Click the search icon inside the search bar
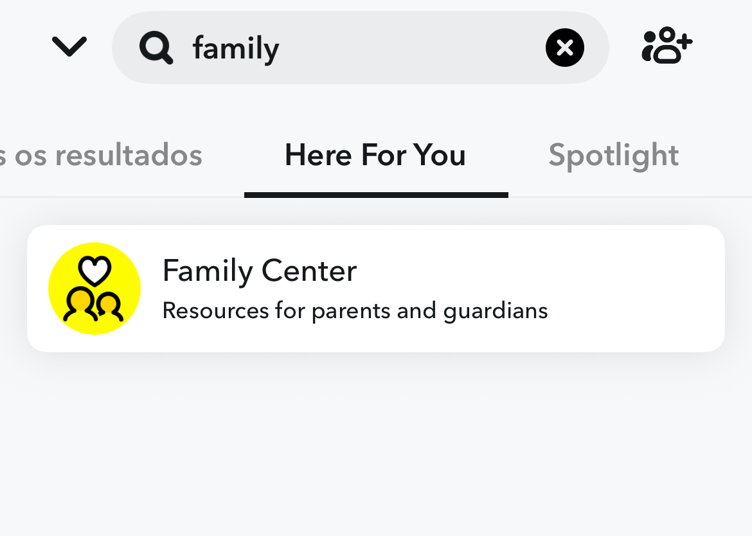Image resolution: width=752 pixels, height=536 pixels. pyautogui.click(x=156, y=47)
